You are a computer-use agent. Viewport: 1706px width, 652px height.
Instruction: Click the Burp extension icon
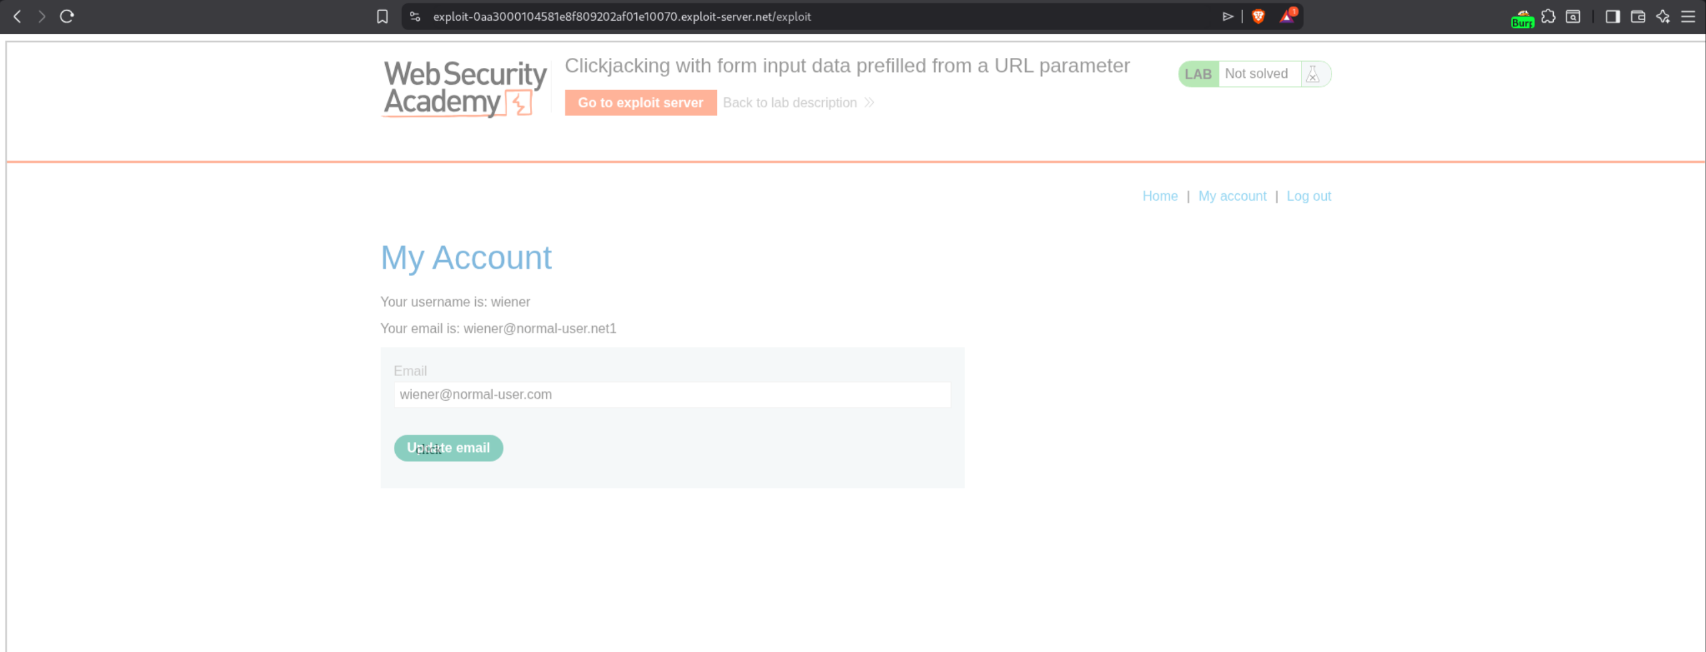1522,18
